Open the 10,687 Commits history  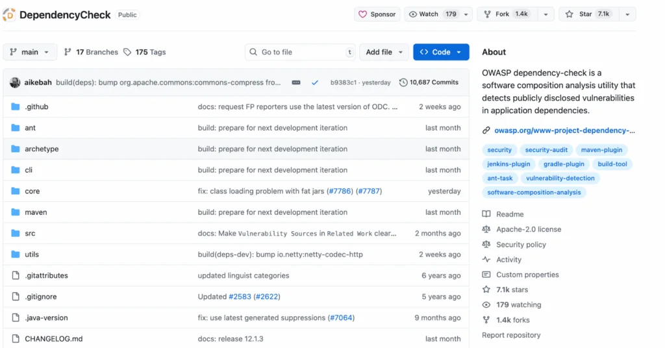pos(429,82)
